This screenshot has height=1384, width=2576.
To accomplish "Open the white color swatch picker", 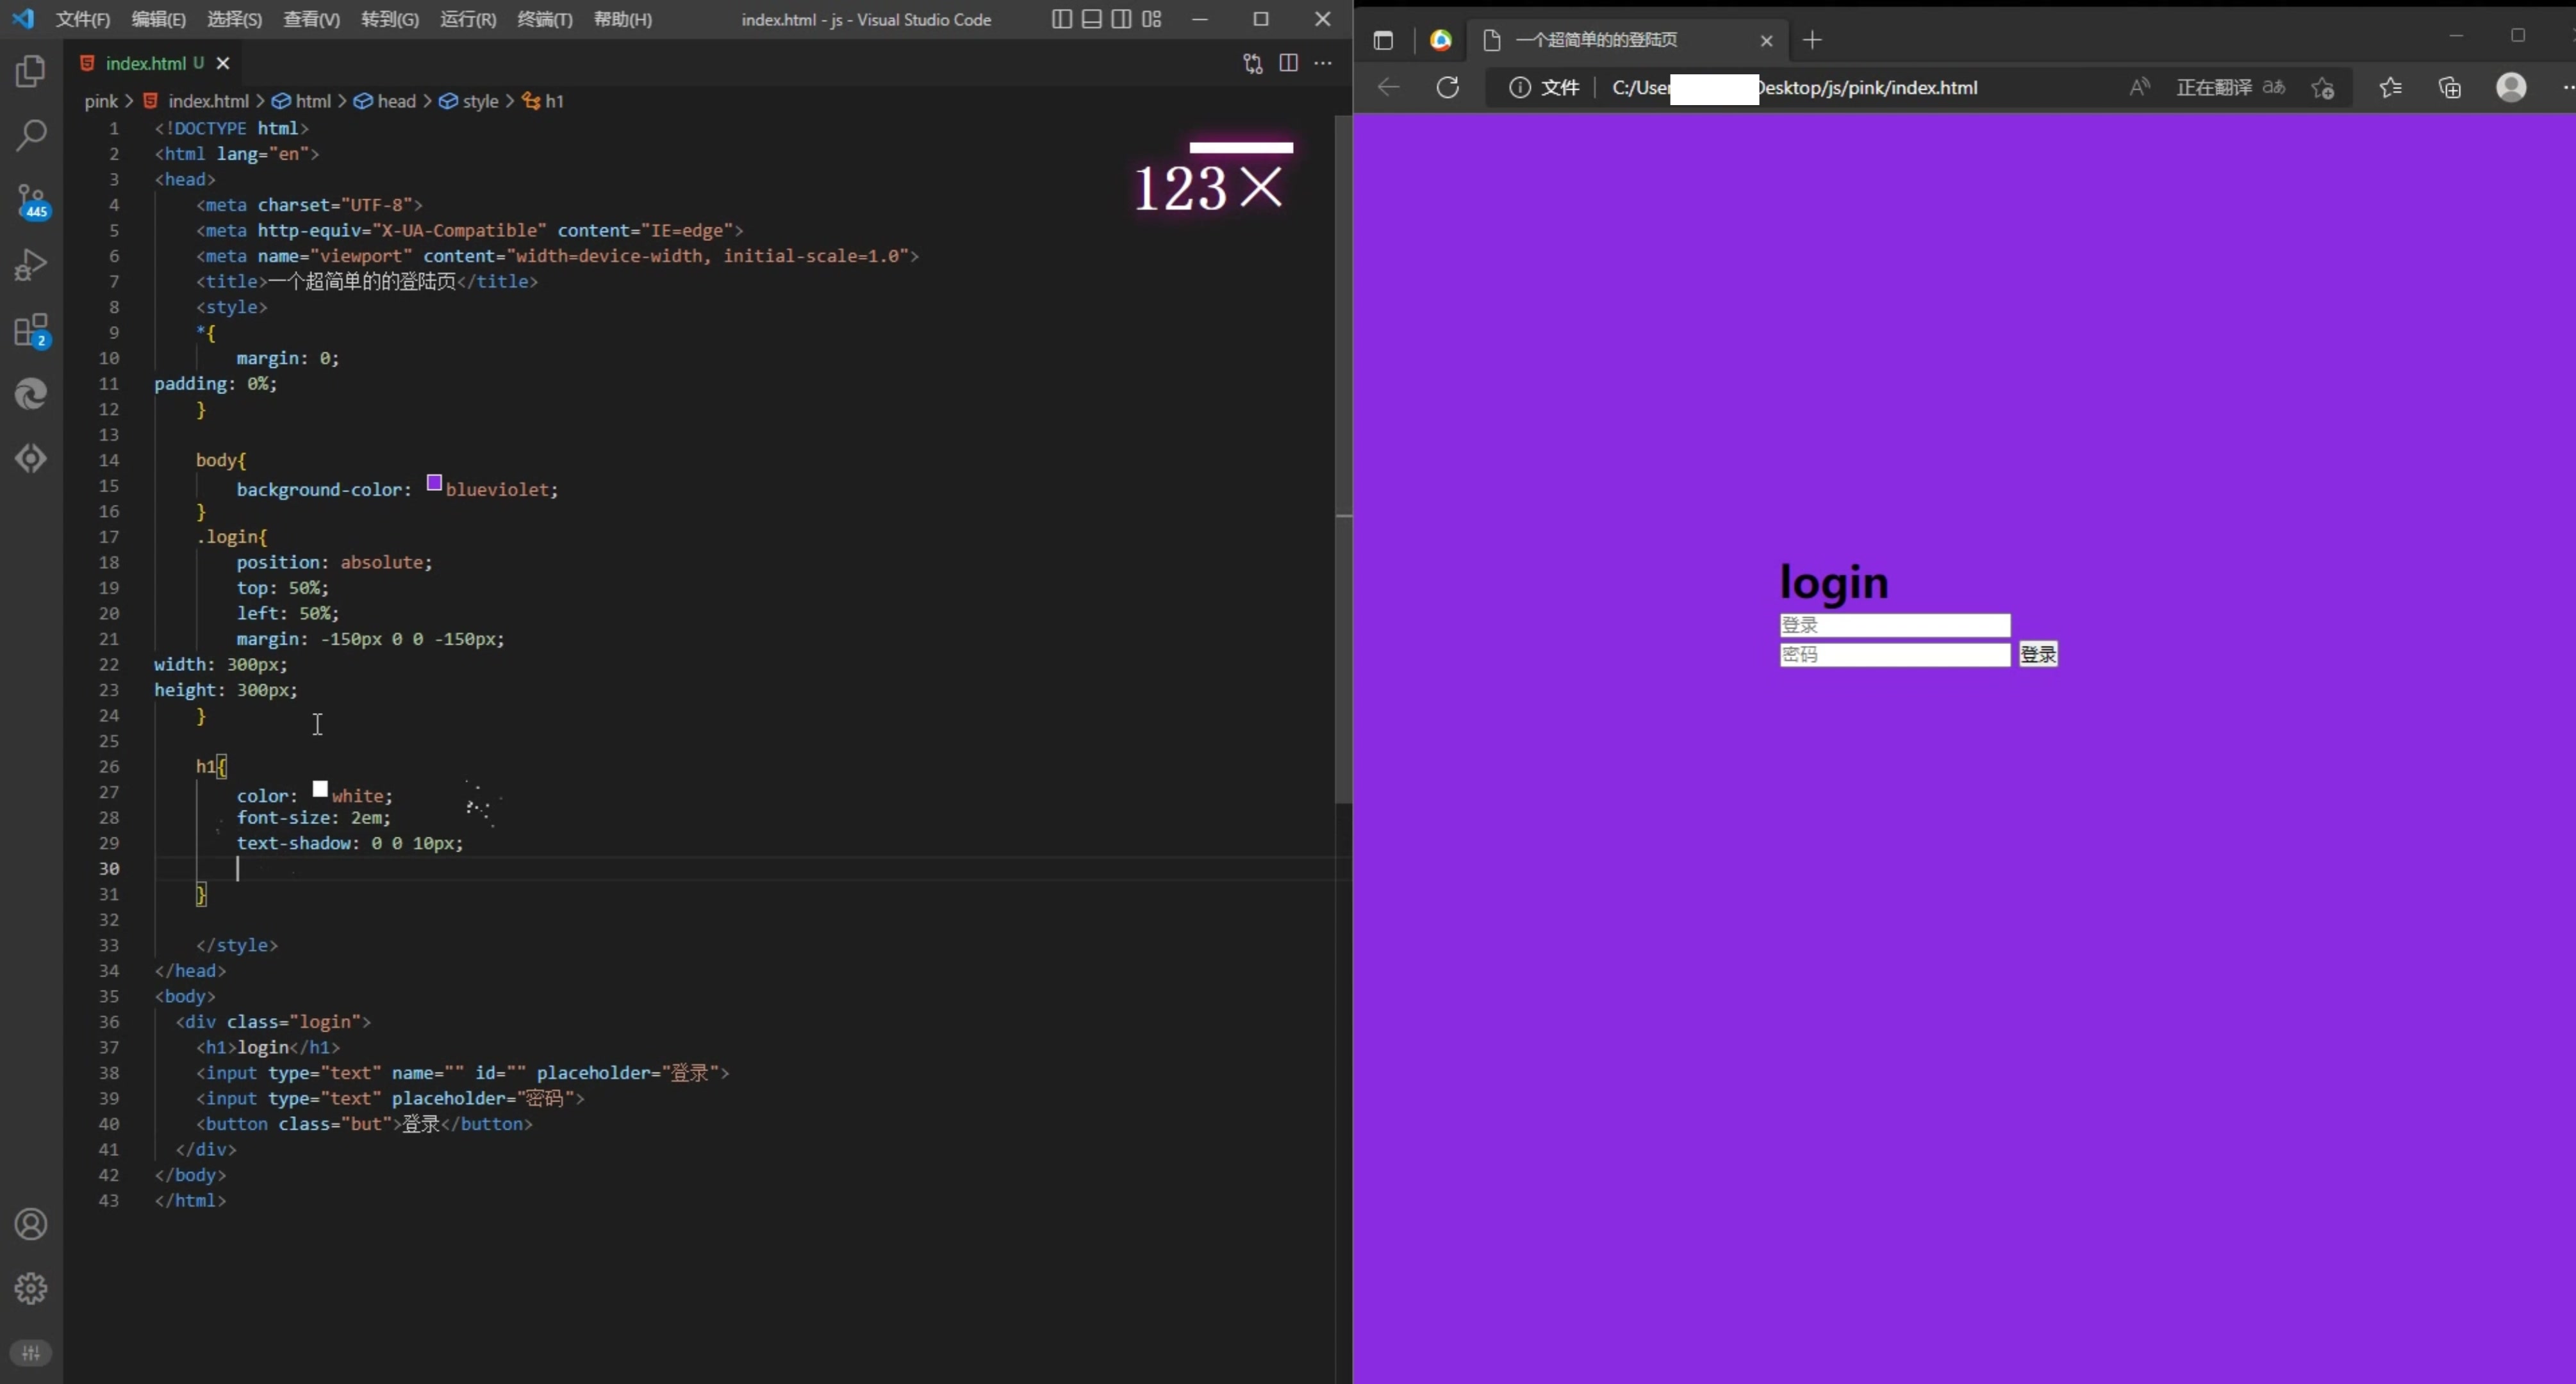I will point(320,789).
